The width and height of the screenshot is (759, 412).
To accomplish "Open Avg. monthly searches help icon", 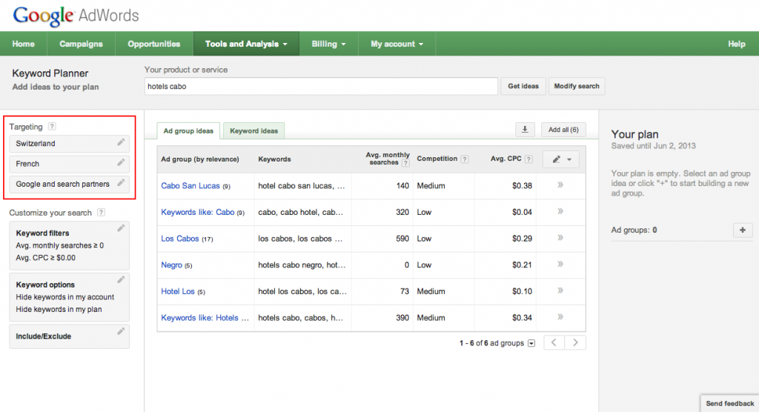I will (x=405, y=163).
